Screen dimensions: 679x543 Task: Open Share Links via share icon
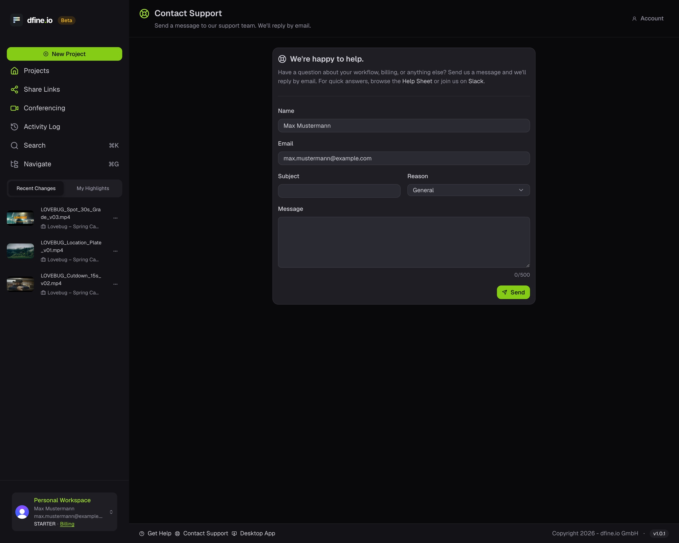[x=14, y=89]
